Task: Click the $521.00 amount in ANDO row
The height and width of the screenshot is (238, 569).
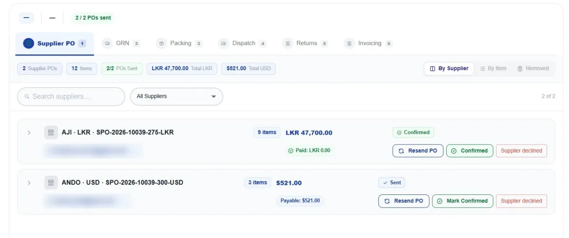Action: tap(289, 183)
